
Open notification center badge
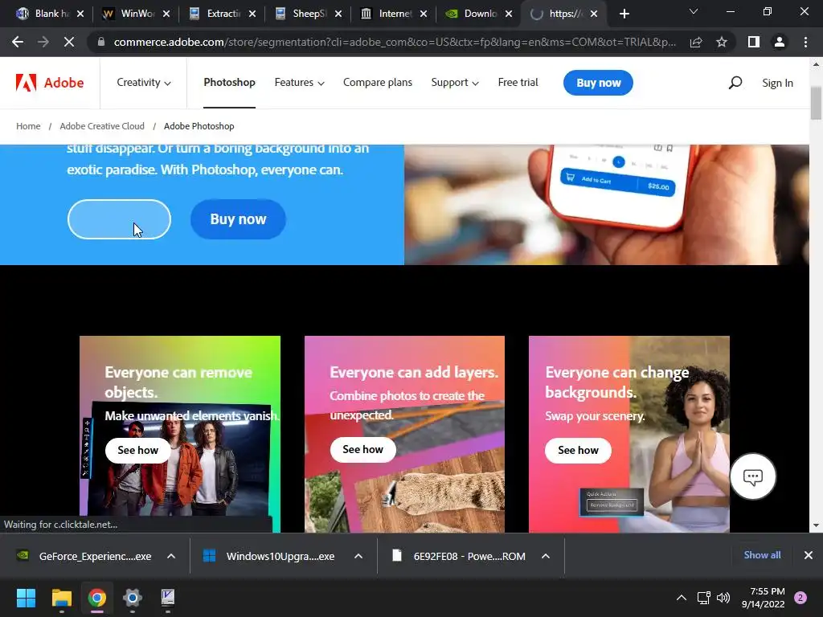click(x=800, y=598)
